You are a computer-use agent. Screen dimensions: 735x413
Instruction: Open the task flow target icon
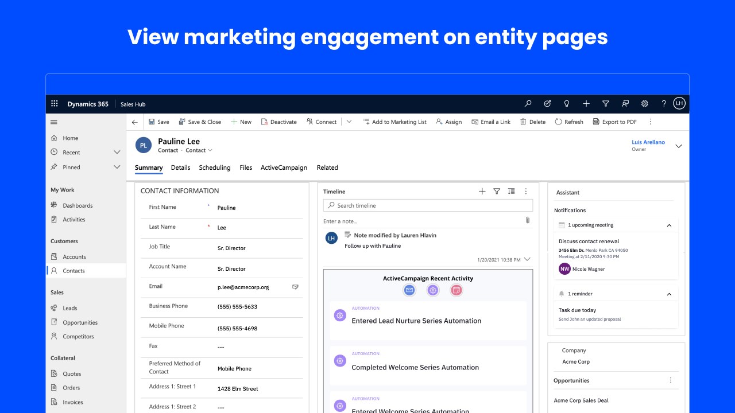click(x=547, y=104)
